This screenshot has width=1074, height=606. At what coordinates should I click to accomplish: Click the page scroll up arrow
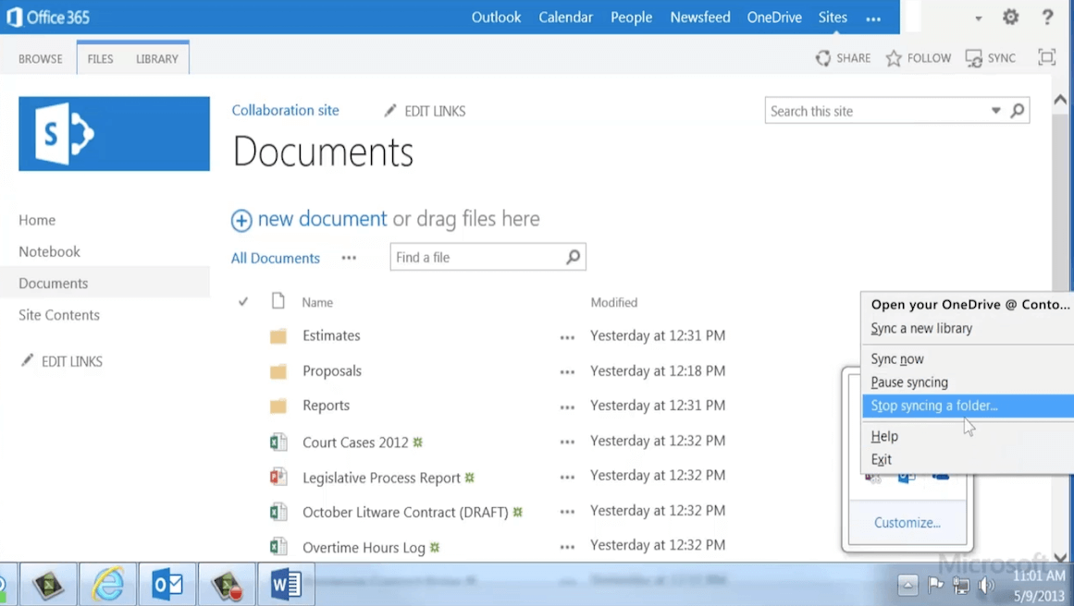tap(1060, 100)
